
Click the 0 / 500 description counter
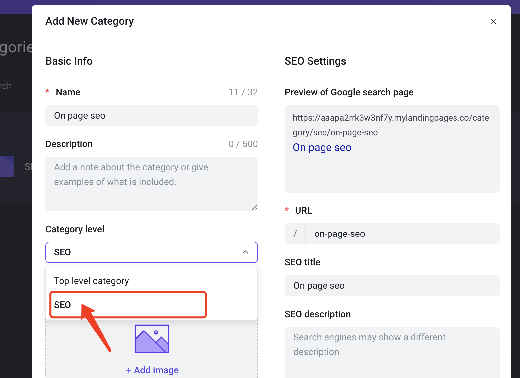(x=243, y=144)
